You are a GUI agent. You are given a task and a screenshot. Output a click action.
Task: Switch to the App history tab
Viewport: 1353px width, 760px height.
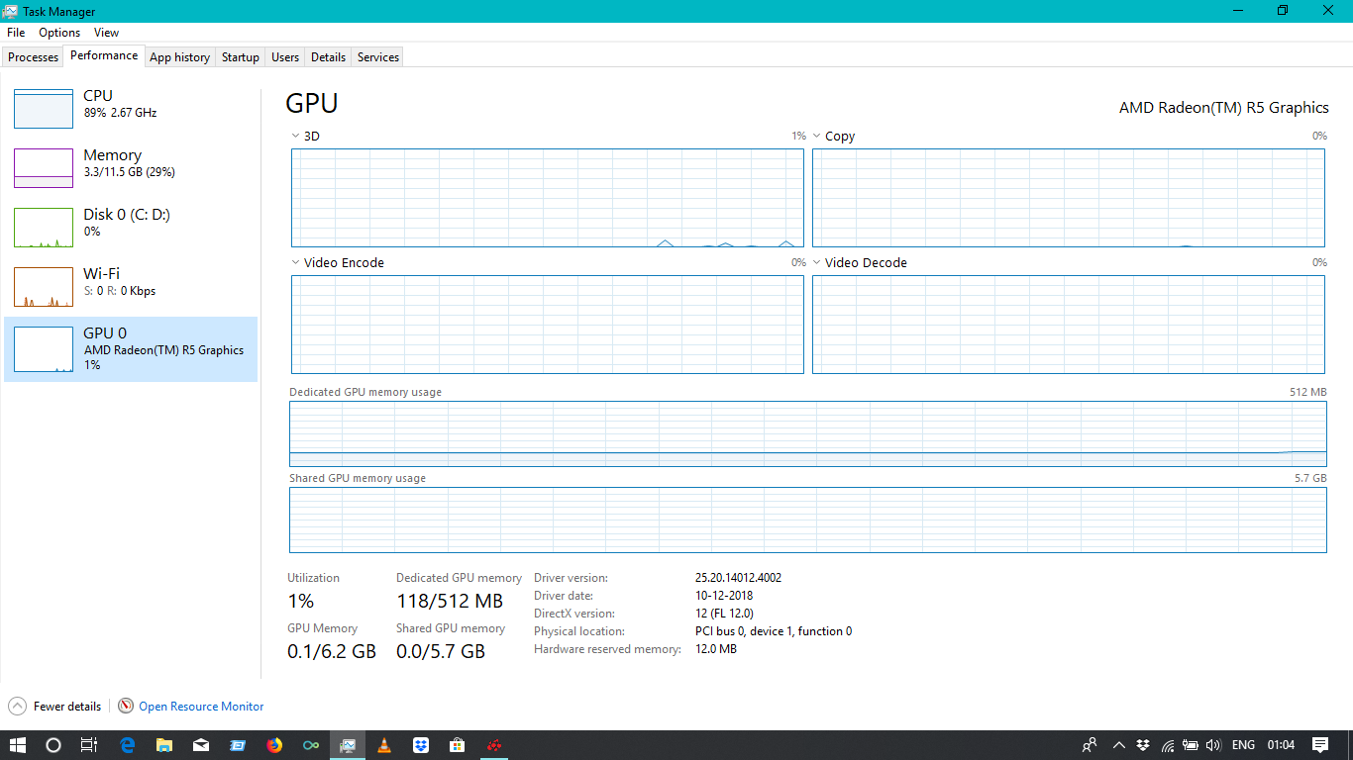[x=179, y=57]
